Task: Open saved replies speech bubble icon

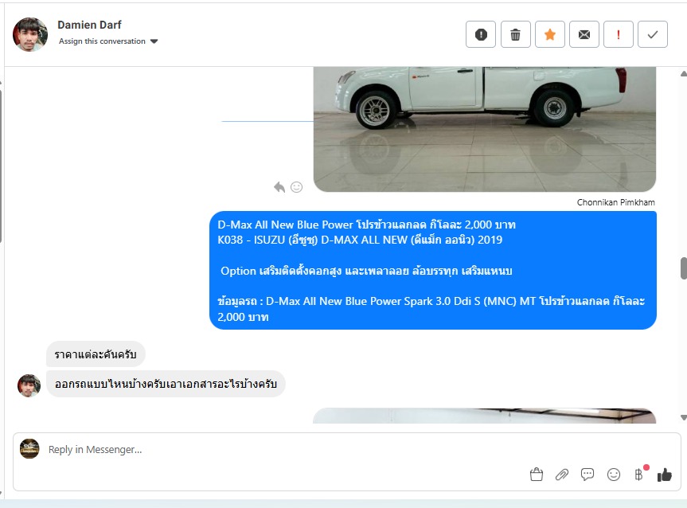Action: (x=587, y=475)
